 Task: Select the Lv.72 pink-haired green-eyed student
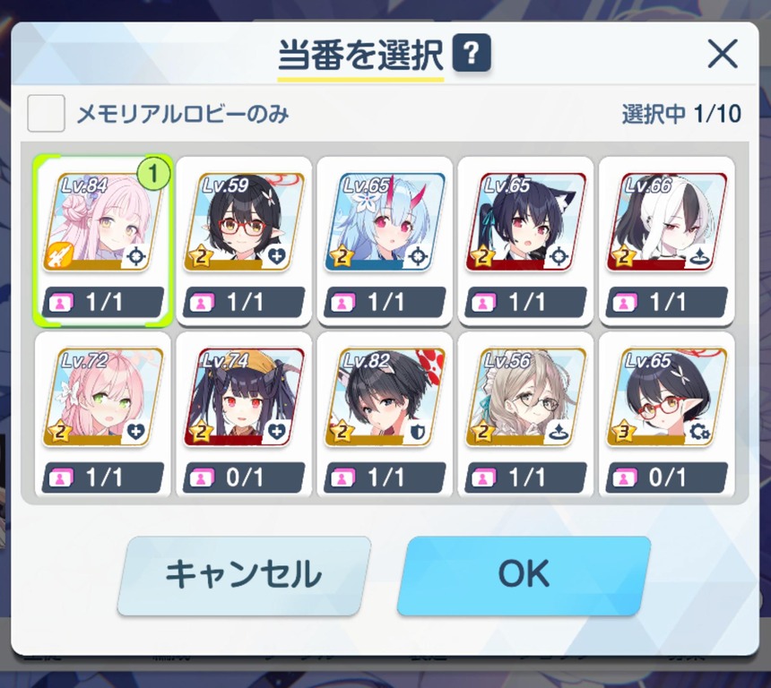click(x=103, y=416)
